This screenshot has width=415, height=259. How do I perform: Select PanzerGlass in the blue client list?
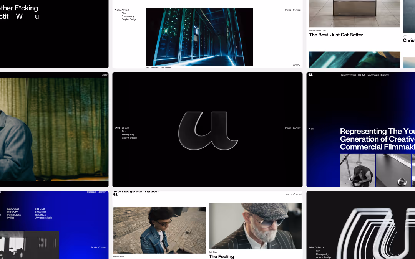pyautogui.click(x=14, y=215)
